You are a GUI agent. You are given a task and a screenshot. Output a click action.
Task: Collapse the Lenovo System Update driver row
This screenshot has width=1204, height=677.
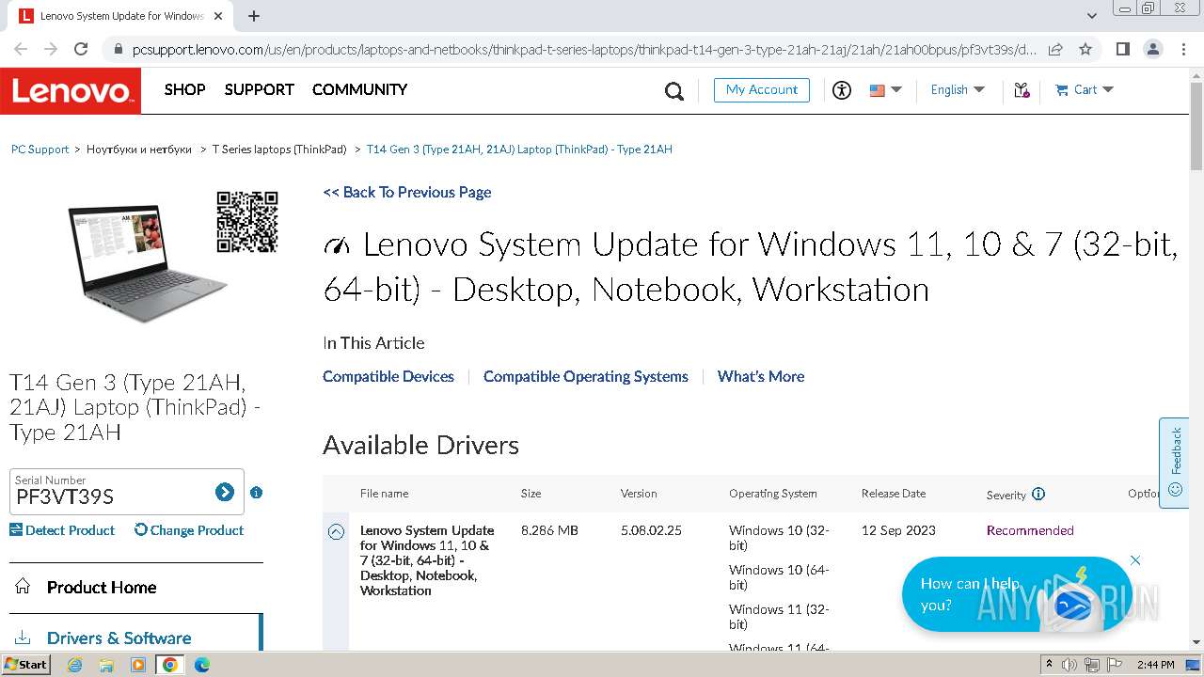(x=336, y=531)
